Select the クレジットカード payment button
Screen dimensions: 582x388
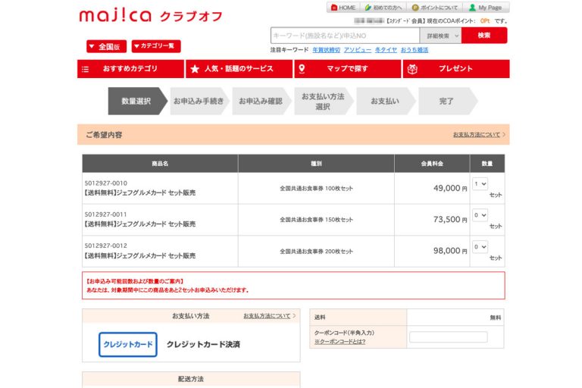pyautogui.click(x=128, y=344)
